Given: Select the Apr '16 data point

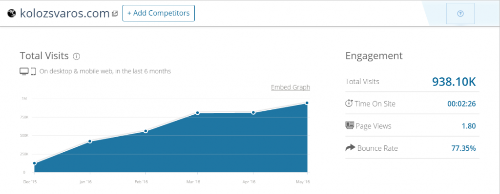Looking at the screenshot, I should pos(253,112).
